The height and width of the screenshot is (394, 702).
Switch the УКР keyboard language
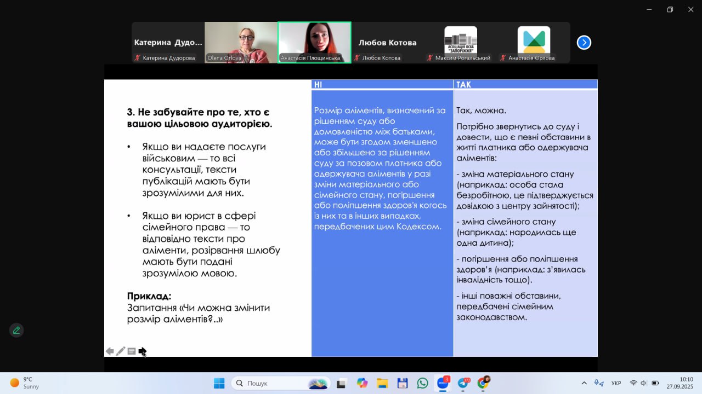pyautogui.click(x=616, y=383)
